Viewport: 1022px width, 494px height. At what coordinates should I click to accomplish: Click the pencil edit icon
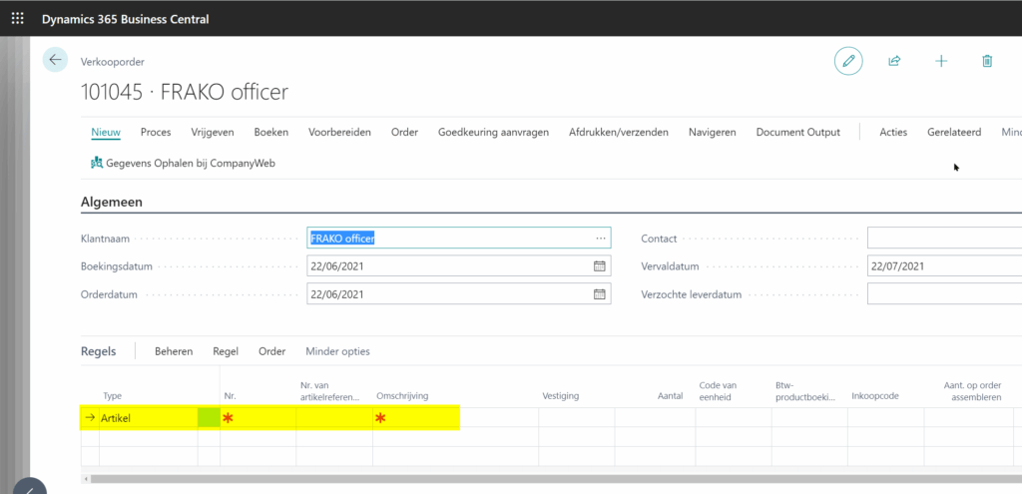[848, 61]
